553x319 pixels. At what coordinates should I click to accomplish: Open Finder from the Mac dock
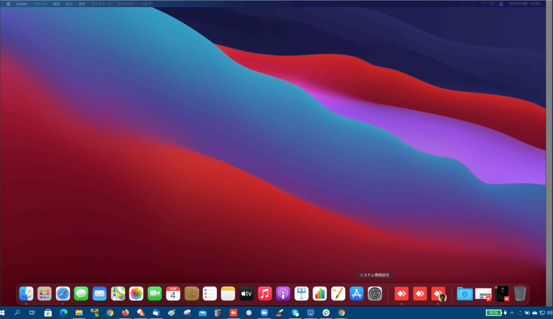tap(26, 293)
